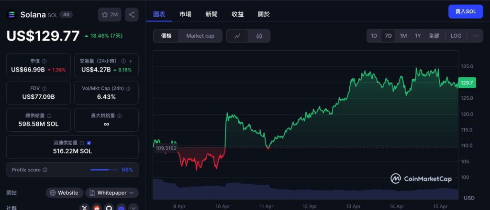490x210 pixels.
Task: Switch to line chart view icon
Action: [237, 36]
